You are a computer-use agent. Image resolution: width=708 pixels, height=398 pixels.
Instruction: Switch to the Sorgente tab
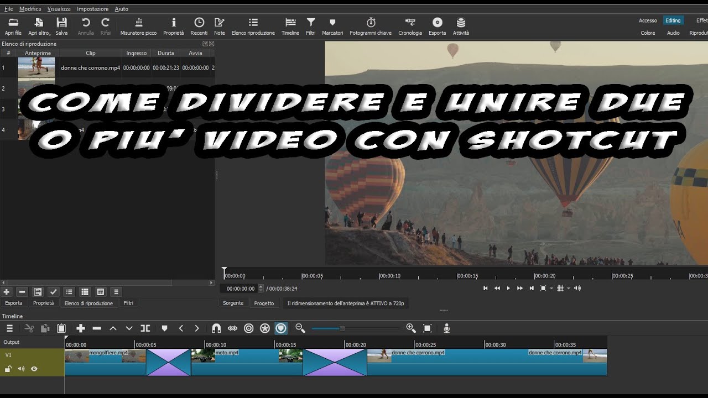click(233, 303)
